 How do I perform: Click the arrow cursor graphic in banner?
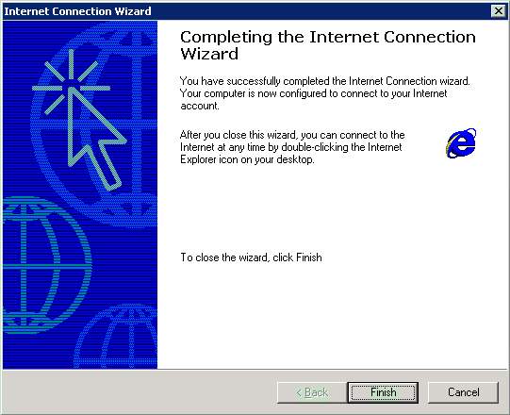click(97, 140)
